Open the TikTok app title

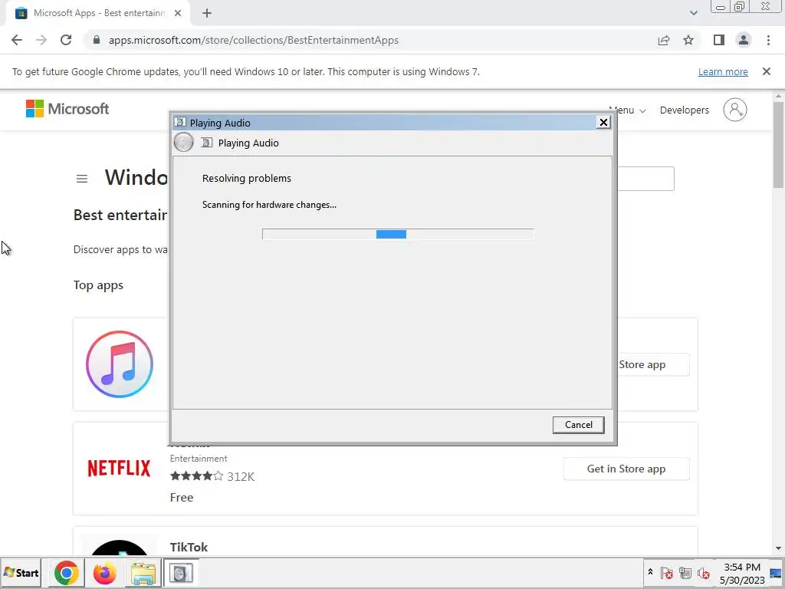(x=189, y=547)
